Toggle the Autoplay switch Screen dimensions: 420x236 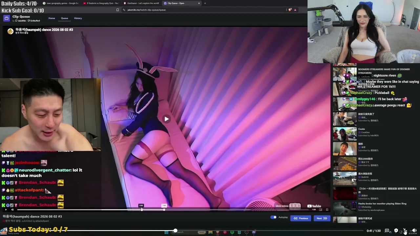click(273, 217)
